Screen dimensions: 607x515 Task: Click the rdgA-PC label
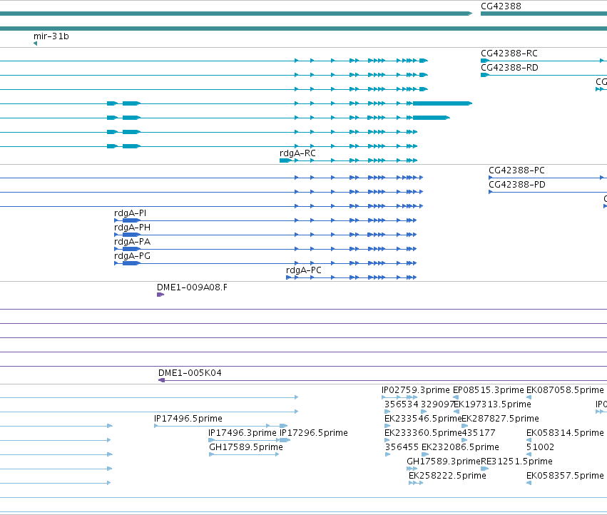click(x=304, y=270)
